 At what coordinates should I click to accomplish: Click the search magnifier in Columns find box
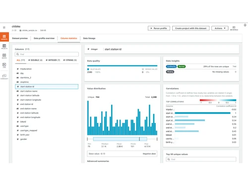click(17, 54)
